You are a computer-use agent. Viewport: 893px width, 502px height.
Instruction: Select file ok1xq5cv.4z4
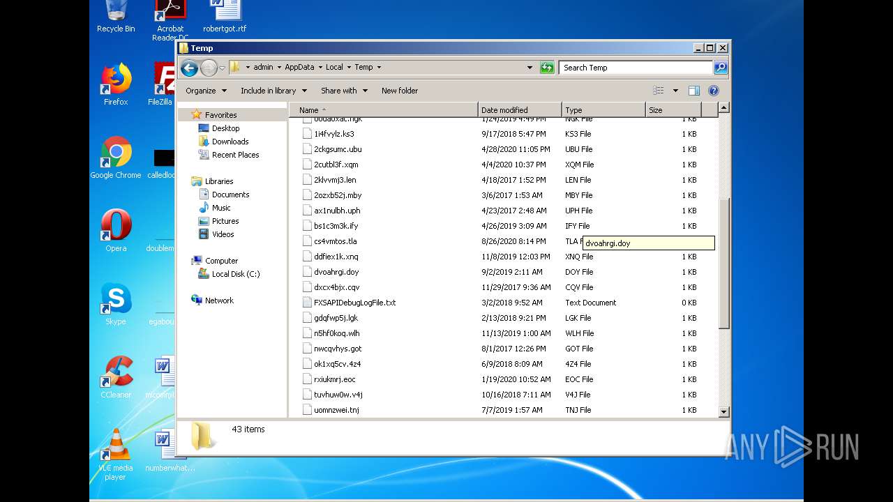point(337,364)
